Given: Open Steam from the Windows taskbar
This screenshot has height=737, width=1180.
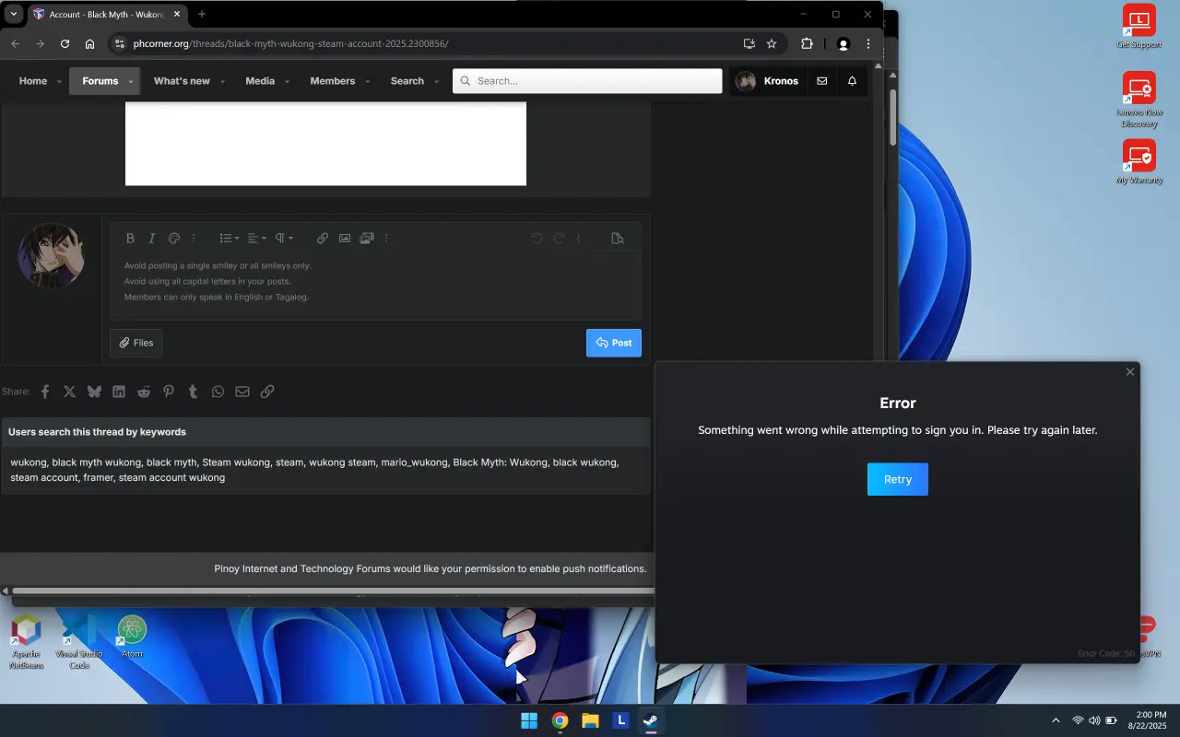Looking at the screenshot, I should click(651, 720).
